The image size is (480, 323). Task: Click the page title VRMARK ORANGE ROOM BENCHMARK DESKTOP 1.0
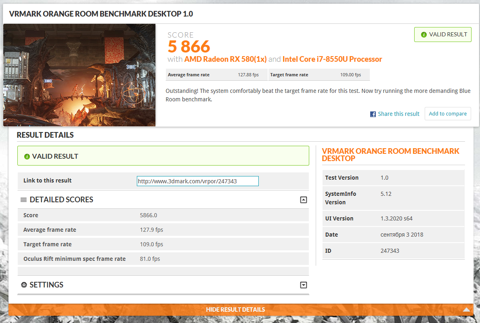coord(101,14)
